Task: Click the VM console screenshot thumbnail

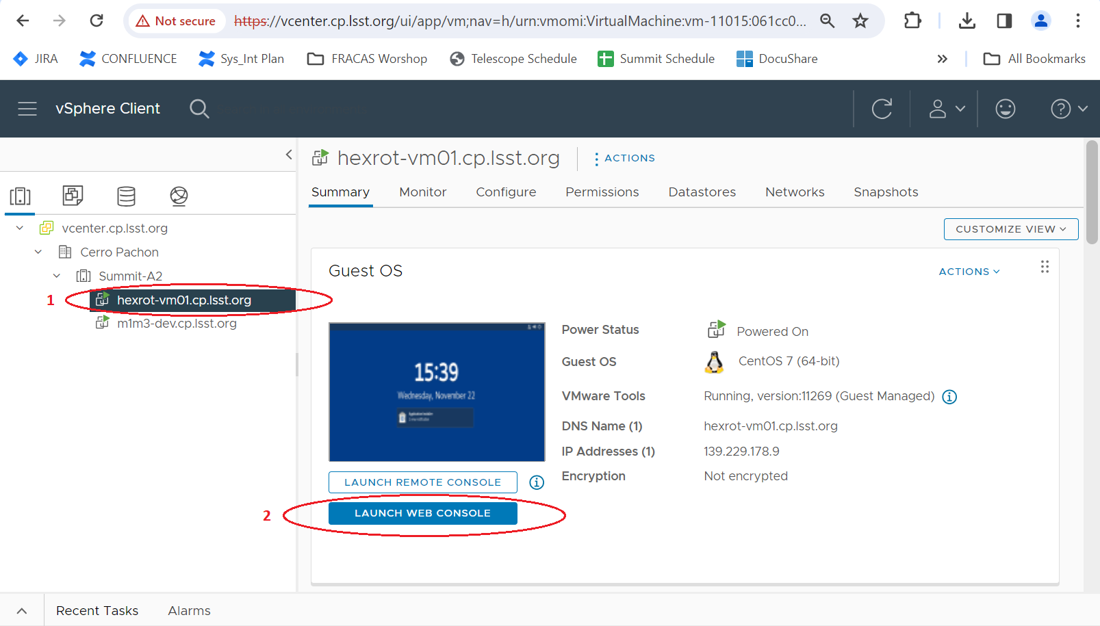Action: (437, 392)
